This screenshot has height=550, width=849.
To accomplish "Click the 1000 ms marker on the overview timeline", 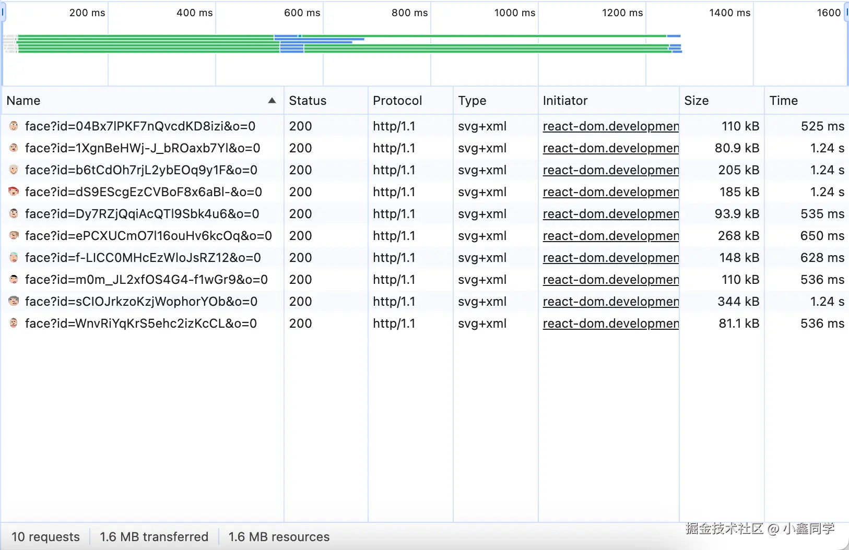I will [515, 13].
